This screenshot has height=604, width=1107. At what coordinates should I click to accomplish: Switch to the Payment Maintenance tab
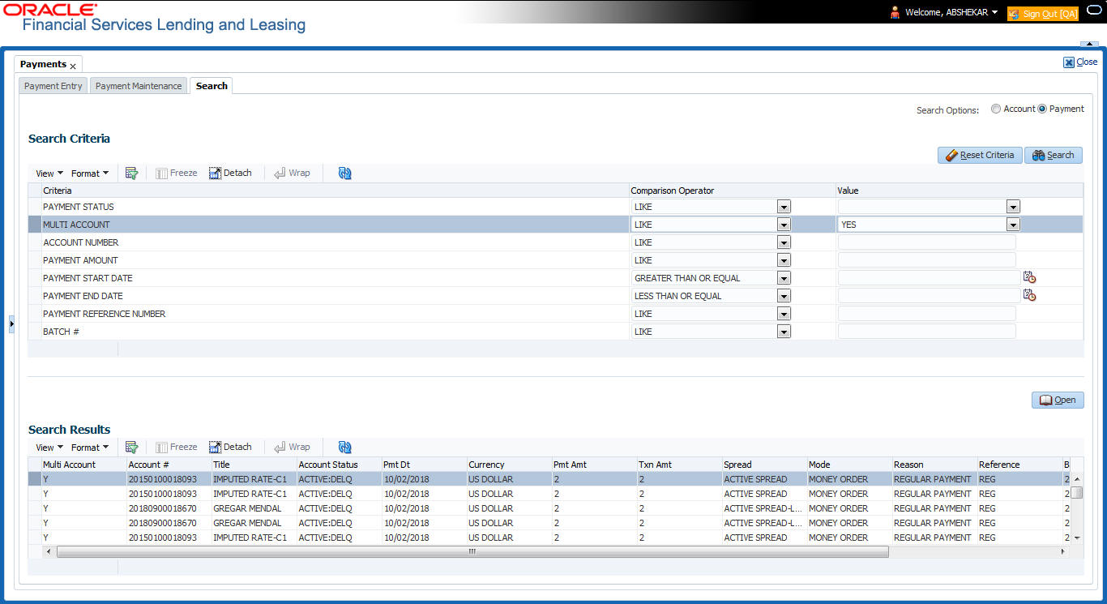click(x=139, y=86)
